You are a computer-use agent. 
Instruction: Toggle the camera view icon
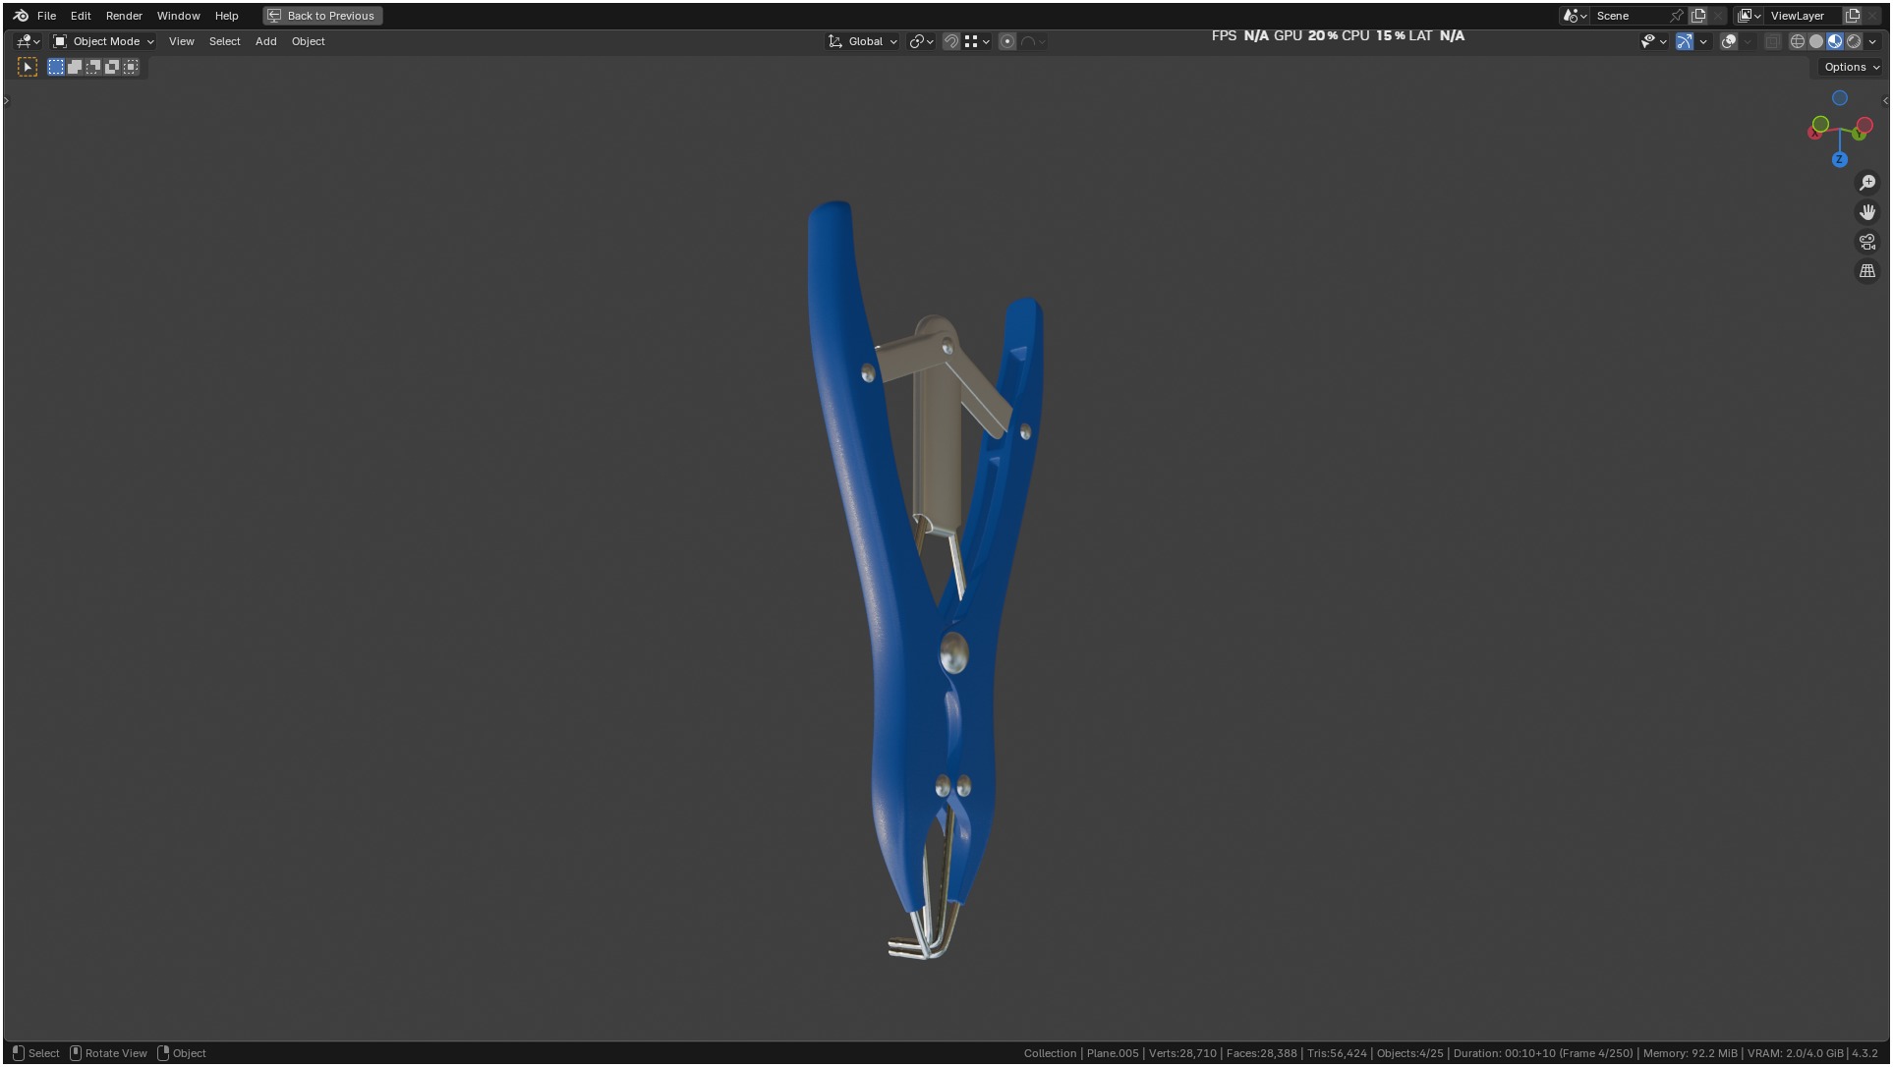[x=1867, y=242]
